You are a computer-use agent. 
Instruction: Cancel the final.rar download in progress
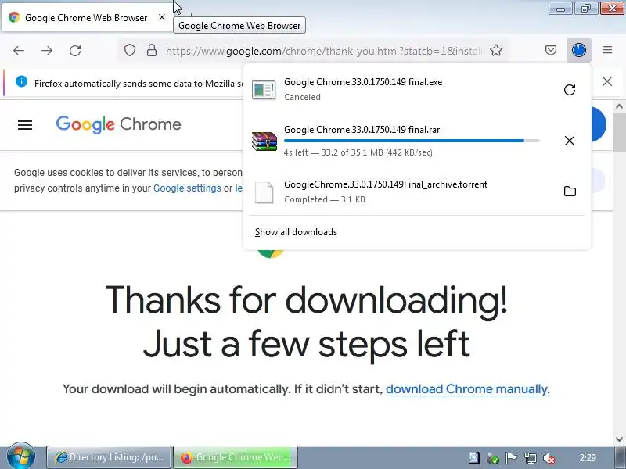pos(570,141)
